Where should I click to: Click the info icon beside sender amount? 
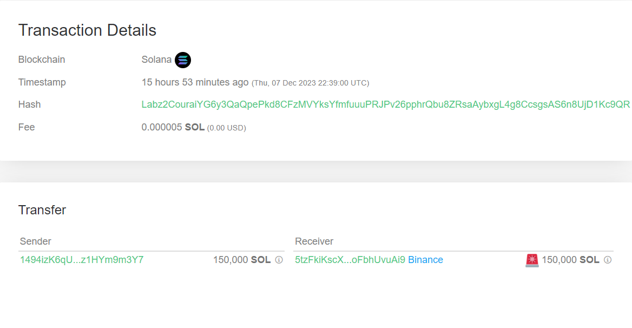[x=279, y=260]
